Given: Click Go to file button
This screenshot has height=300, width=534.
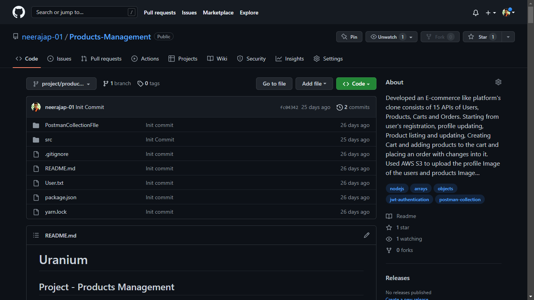Looking at the screenshot, I should click(x=274, y=84).
